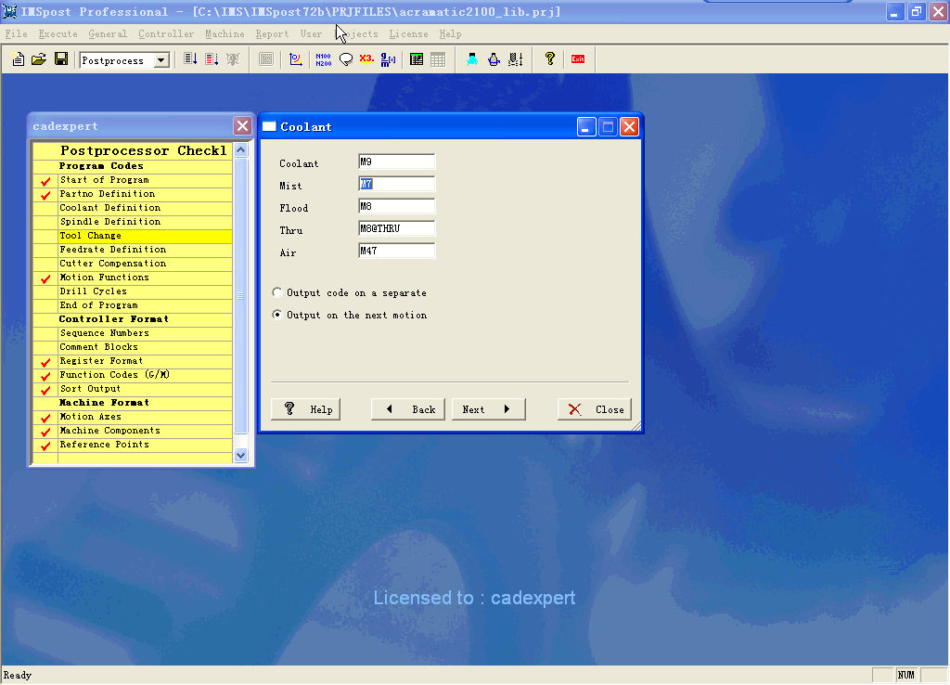
Task: Select End of Program checklist item
Action: [x=146, y=305]
